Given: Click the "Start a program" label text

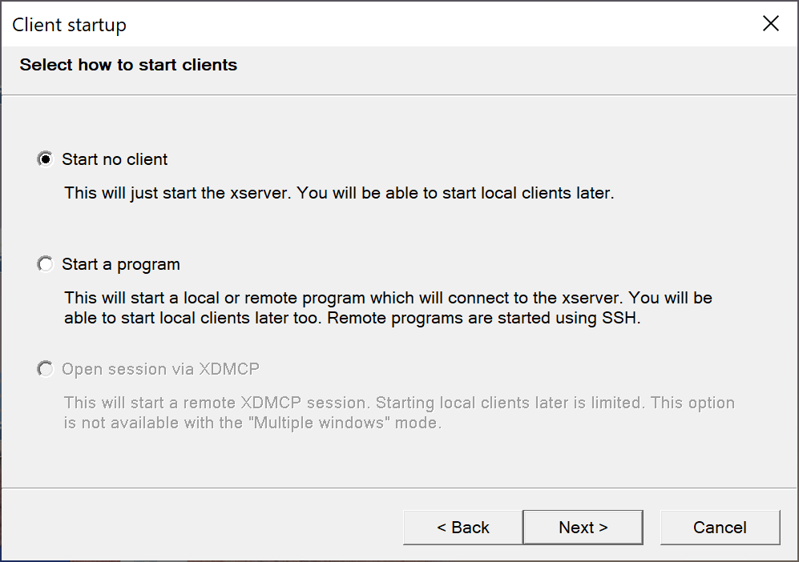Looking at the screenshot, I should 121,264.
